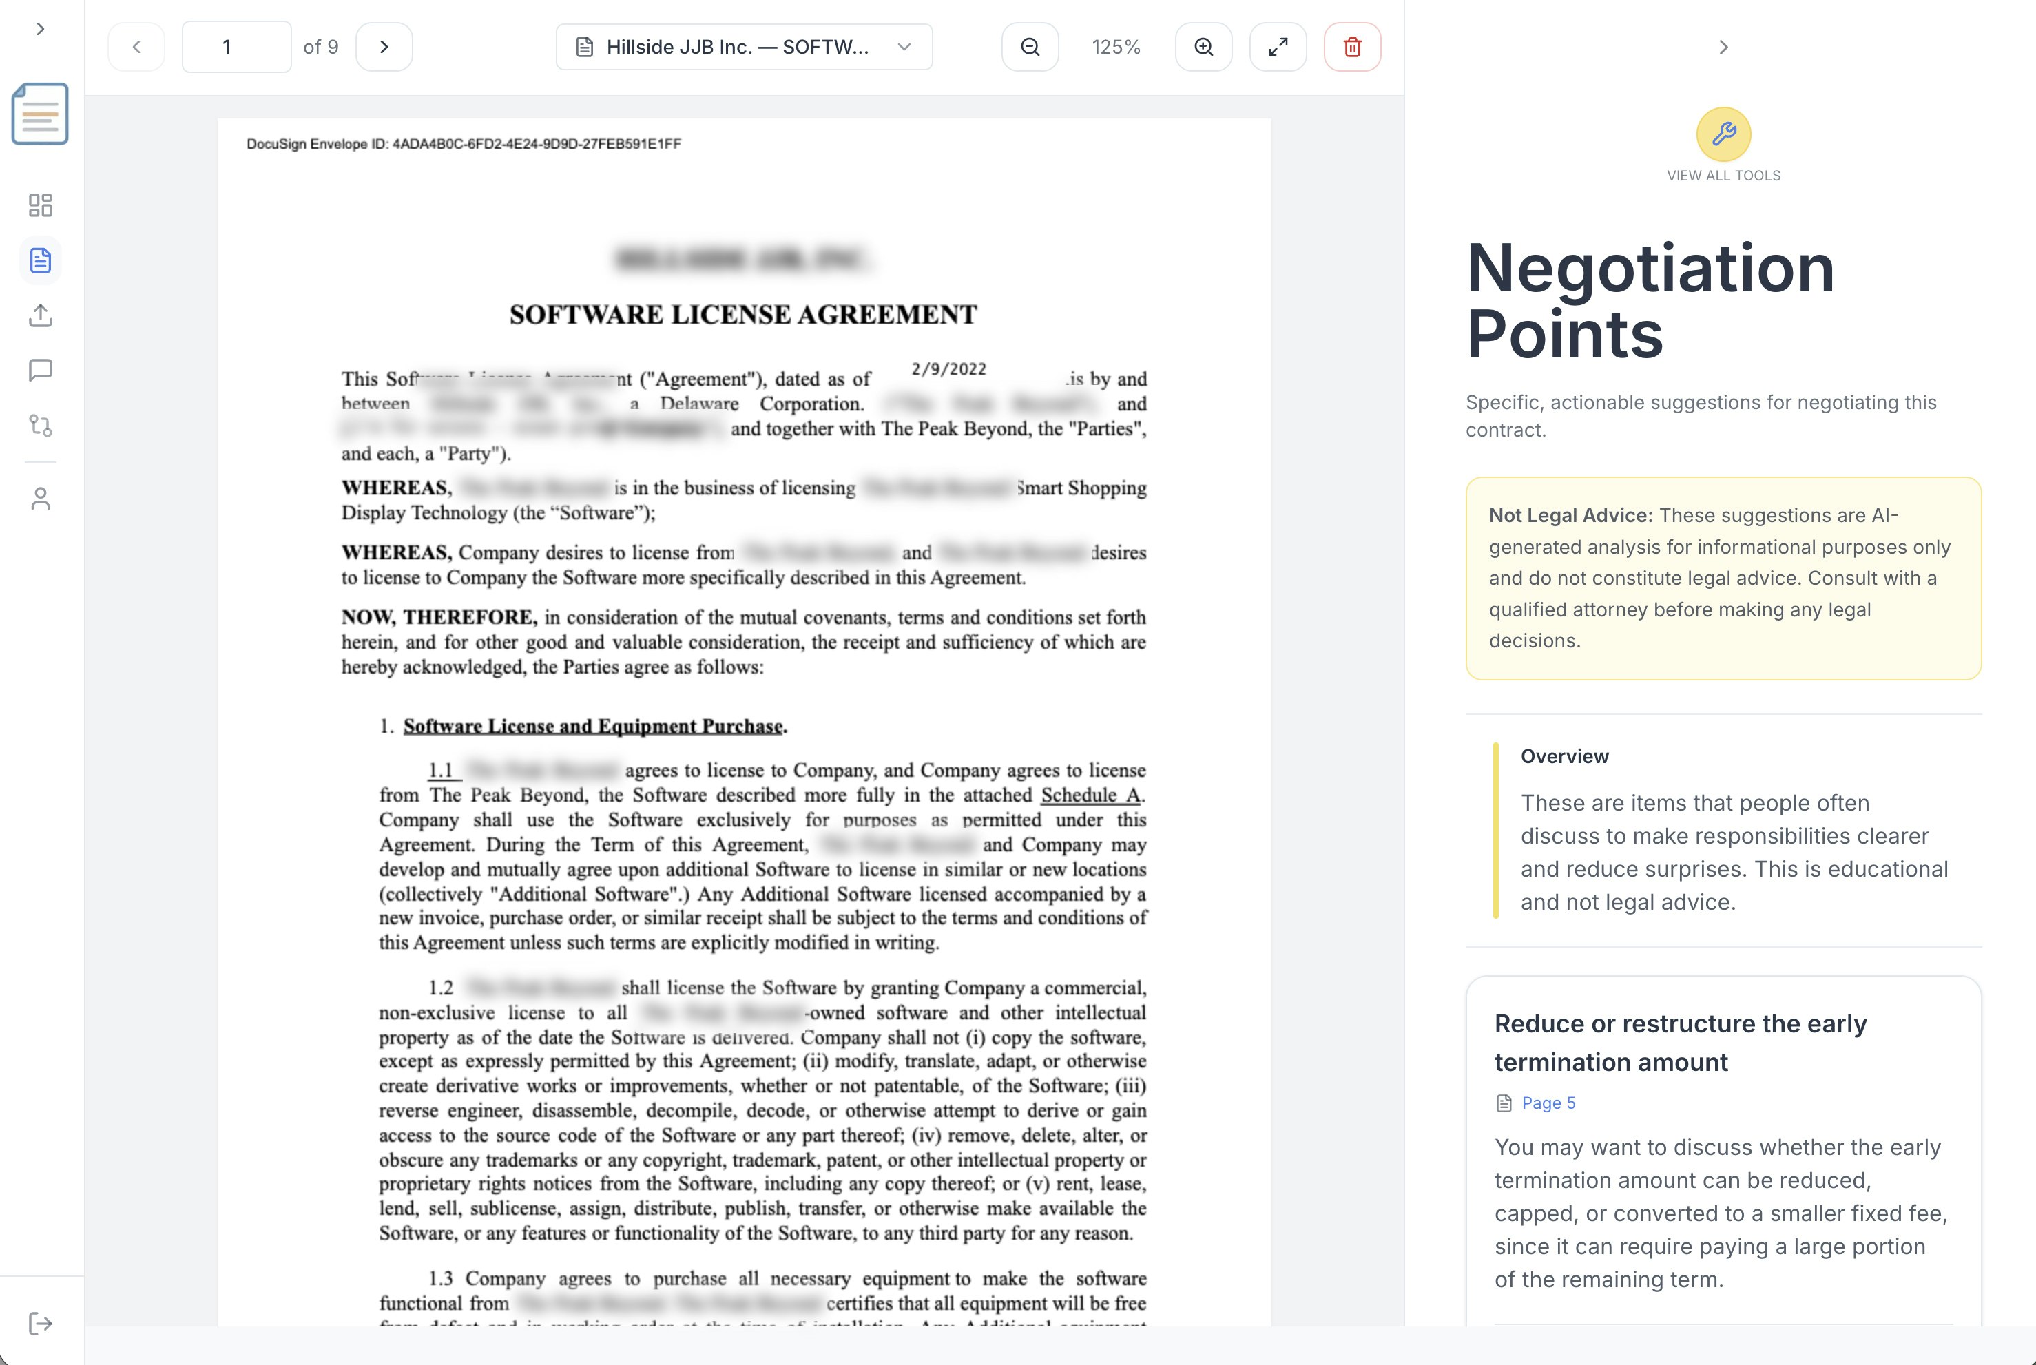This screenshot has width=2036, height=1365.
Task: Follow the Page 5 link
Action: click(1548, 1103)
